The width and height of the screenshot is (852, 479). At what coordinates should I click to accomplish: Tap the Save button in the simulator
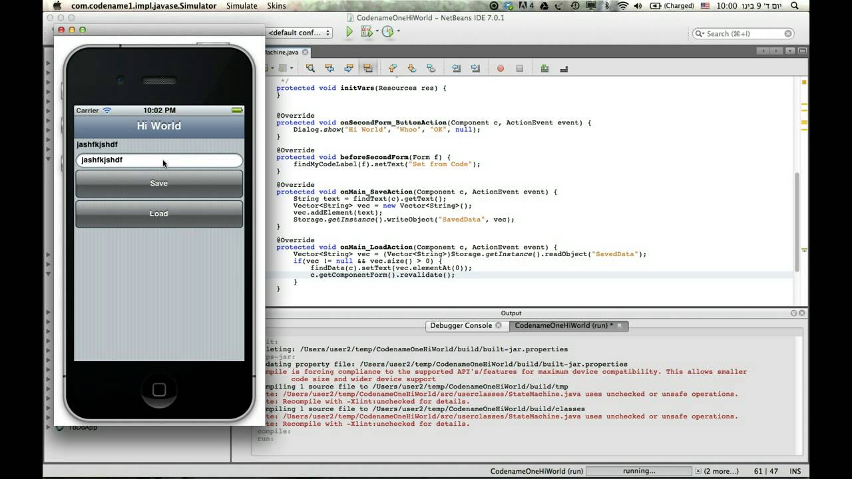(x=159, y=184)
